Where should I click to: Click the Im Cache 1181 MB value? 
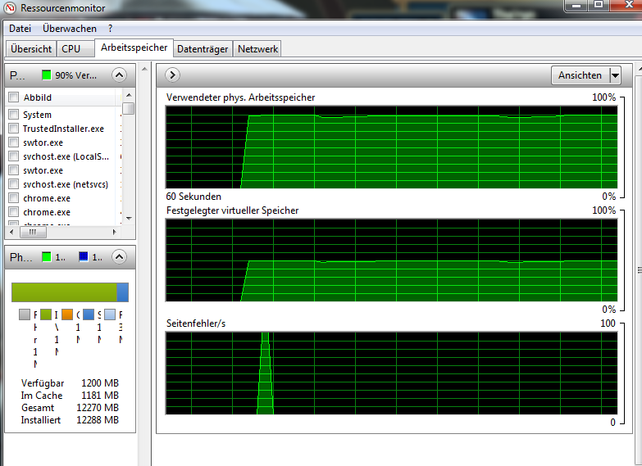pos(100,396)
